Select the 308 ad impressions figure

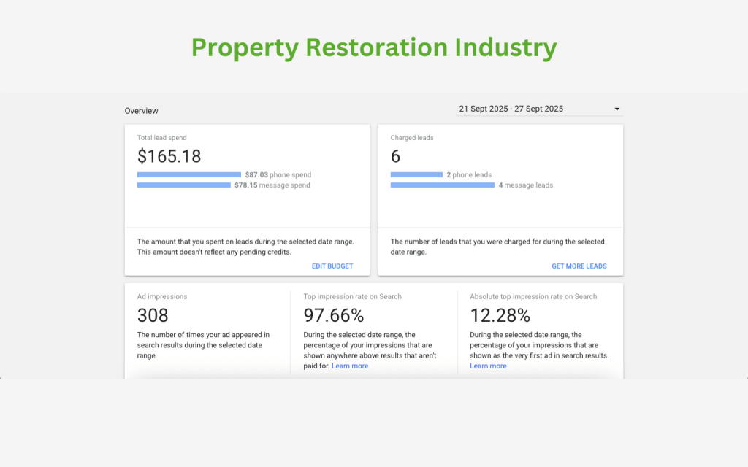pyautogui.click(x=153, y=315)
